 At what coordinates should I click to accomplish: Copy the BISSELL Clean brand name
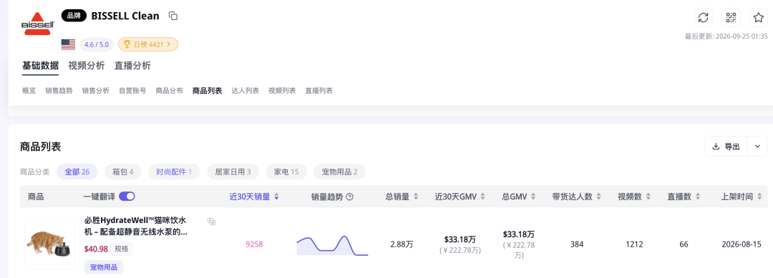coord(173,16)
